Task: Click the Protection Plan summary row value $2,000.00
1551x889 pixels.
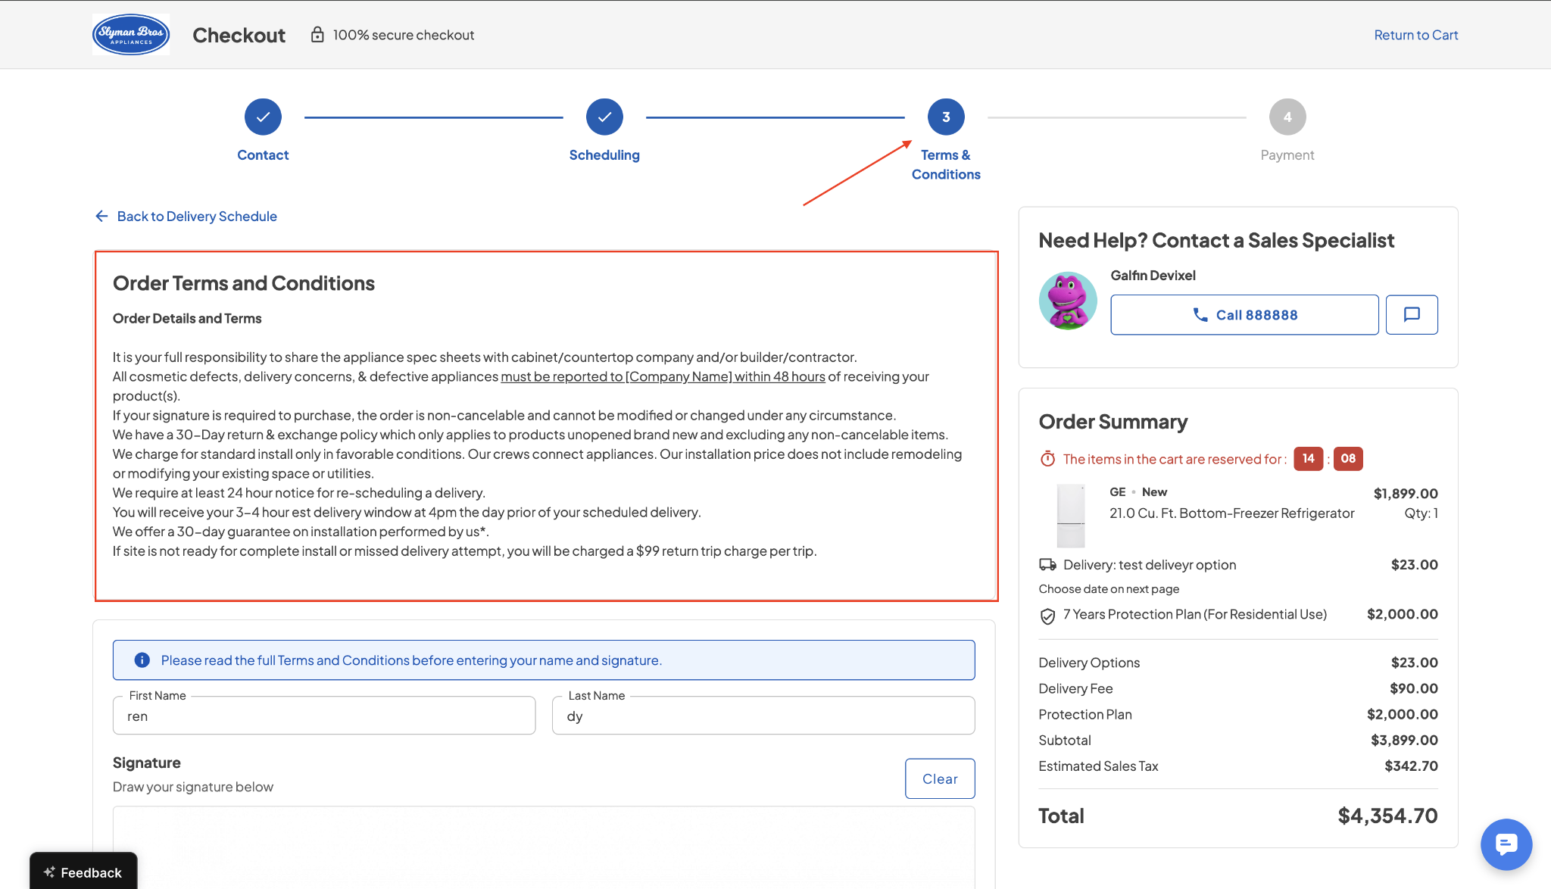Action: pos(1402,714)
